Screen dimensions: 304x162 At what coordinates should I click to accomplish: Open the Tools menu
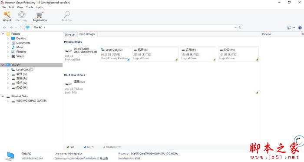[x=30, y=7]
